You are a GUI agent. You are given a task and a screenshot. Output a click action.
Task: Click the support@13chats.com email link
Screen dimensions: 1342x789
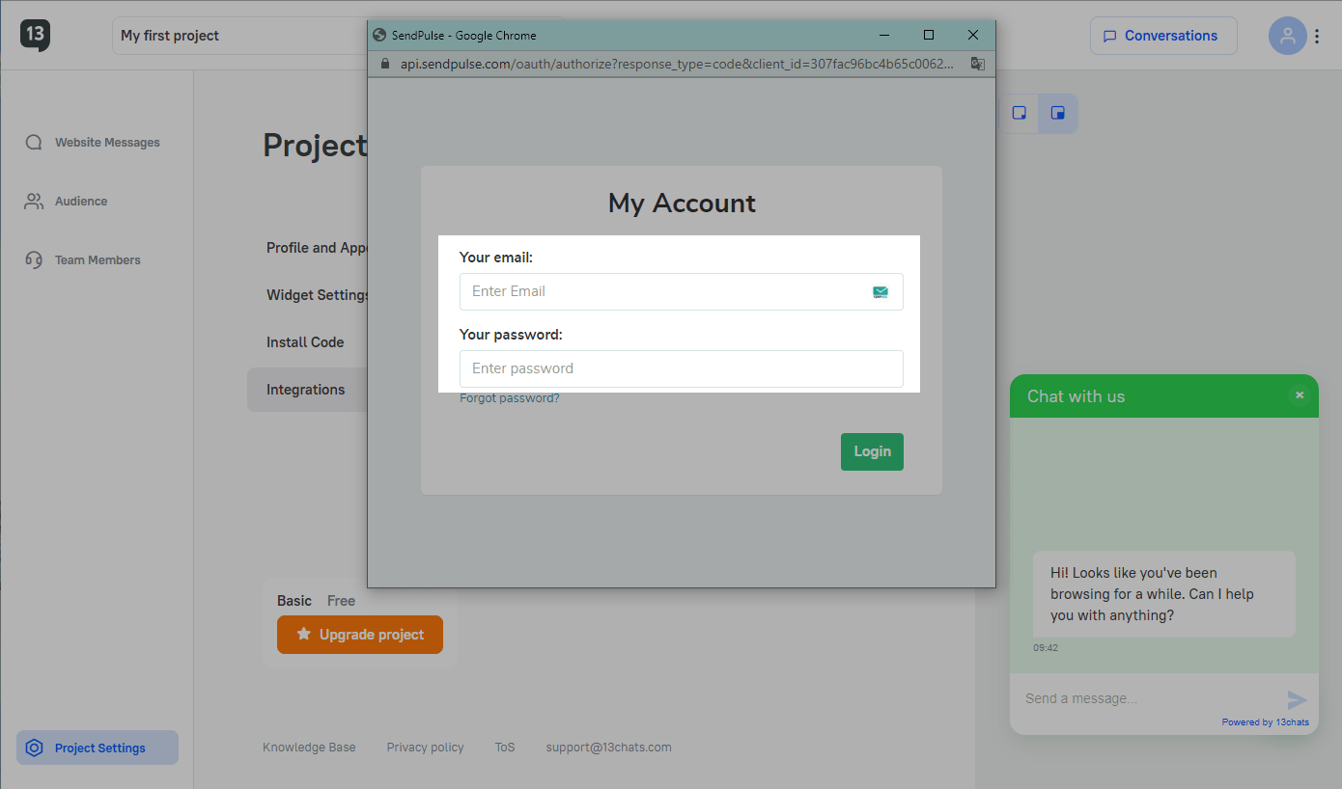point(608,748)
